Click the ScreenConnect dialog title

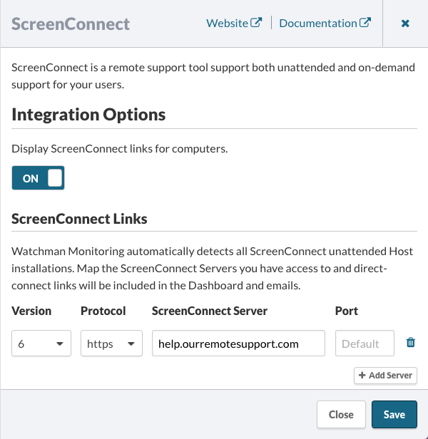click(71, 24)
